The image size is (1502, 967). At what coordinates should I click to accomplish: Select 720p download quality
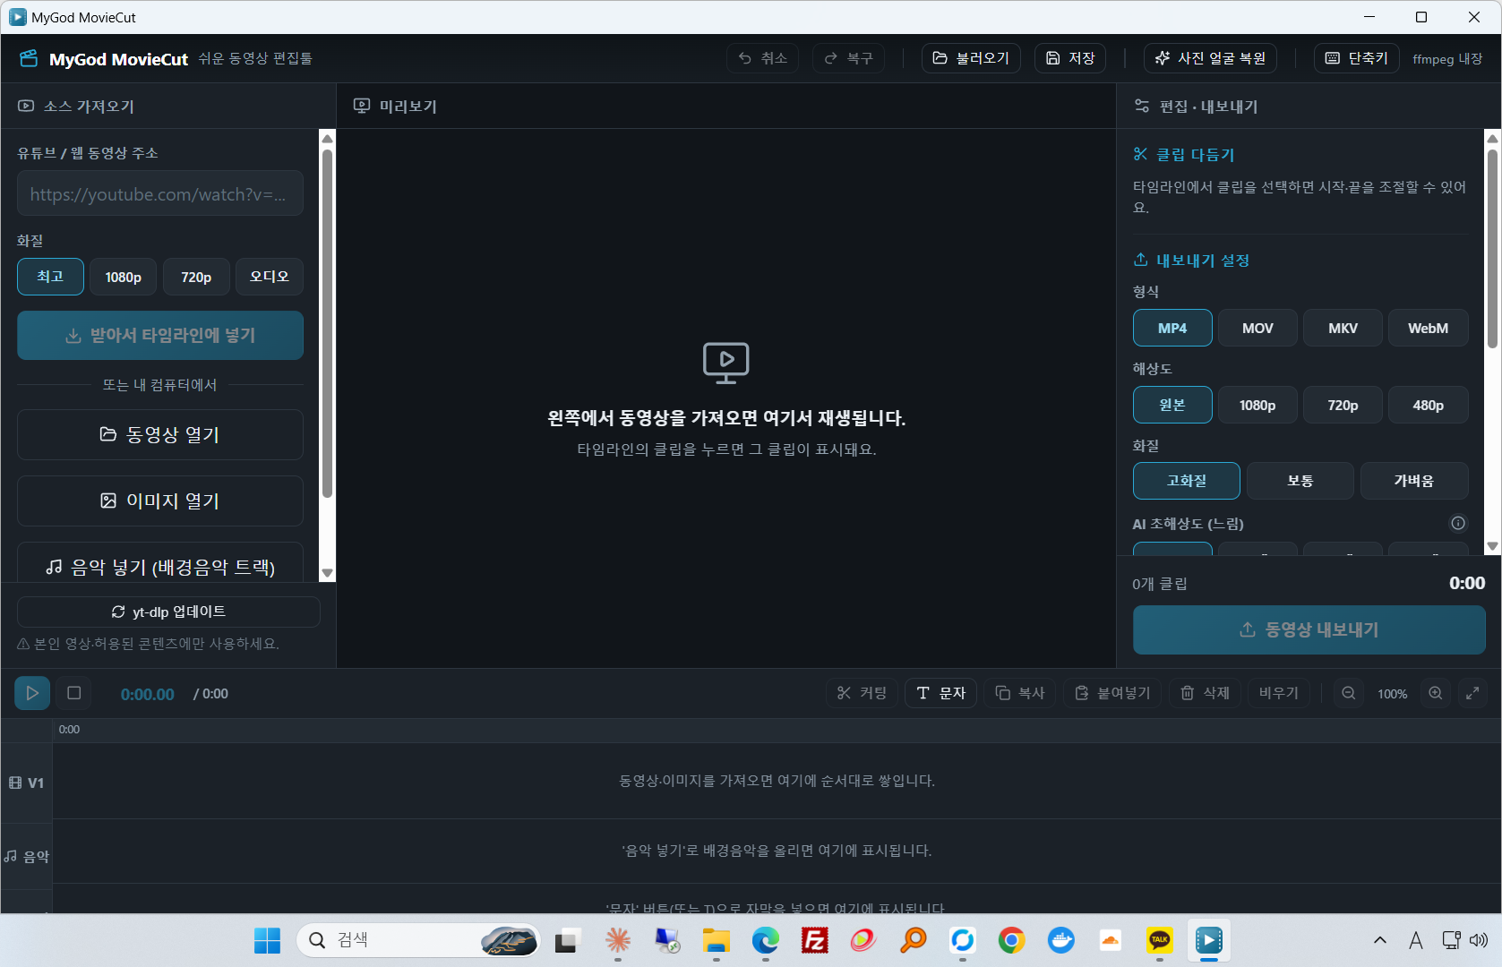pos(196,277)
